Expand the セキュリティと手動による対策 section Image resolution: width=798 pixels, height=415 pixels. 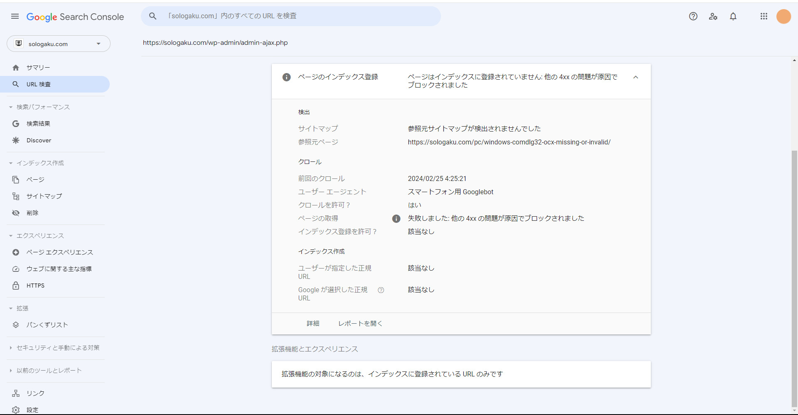11,348
